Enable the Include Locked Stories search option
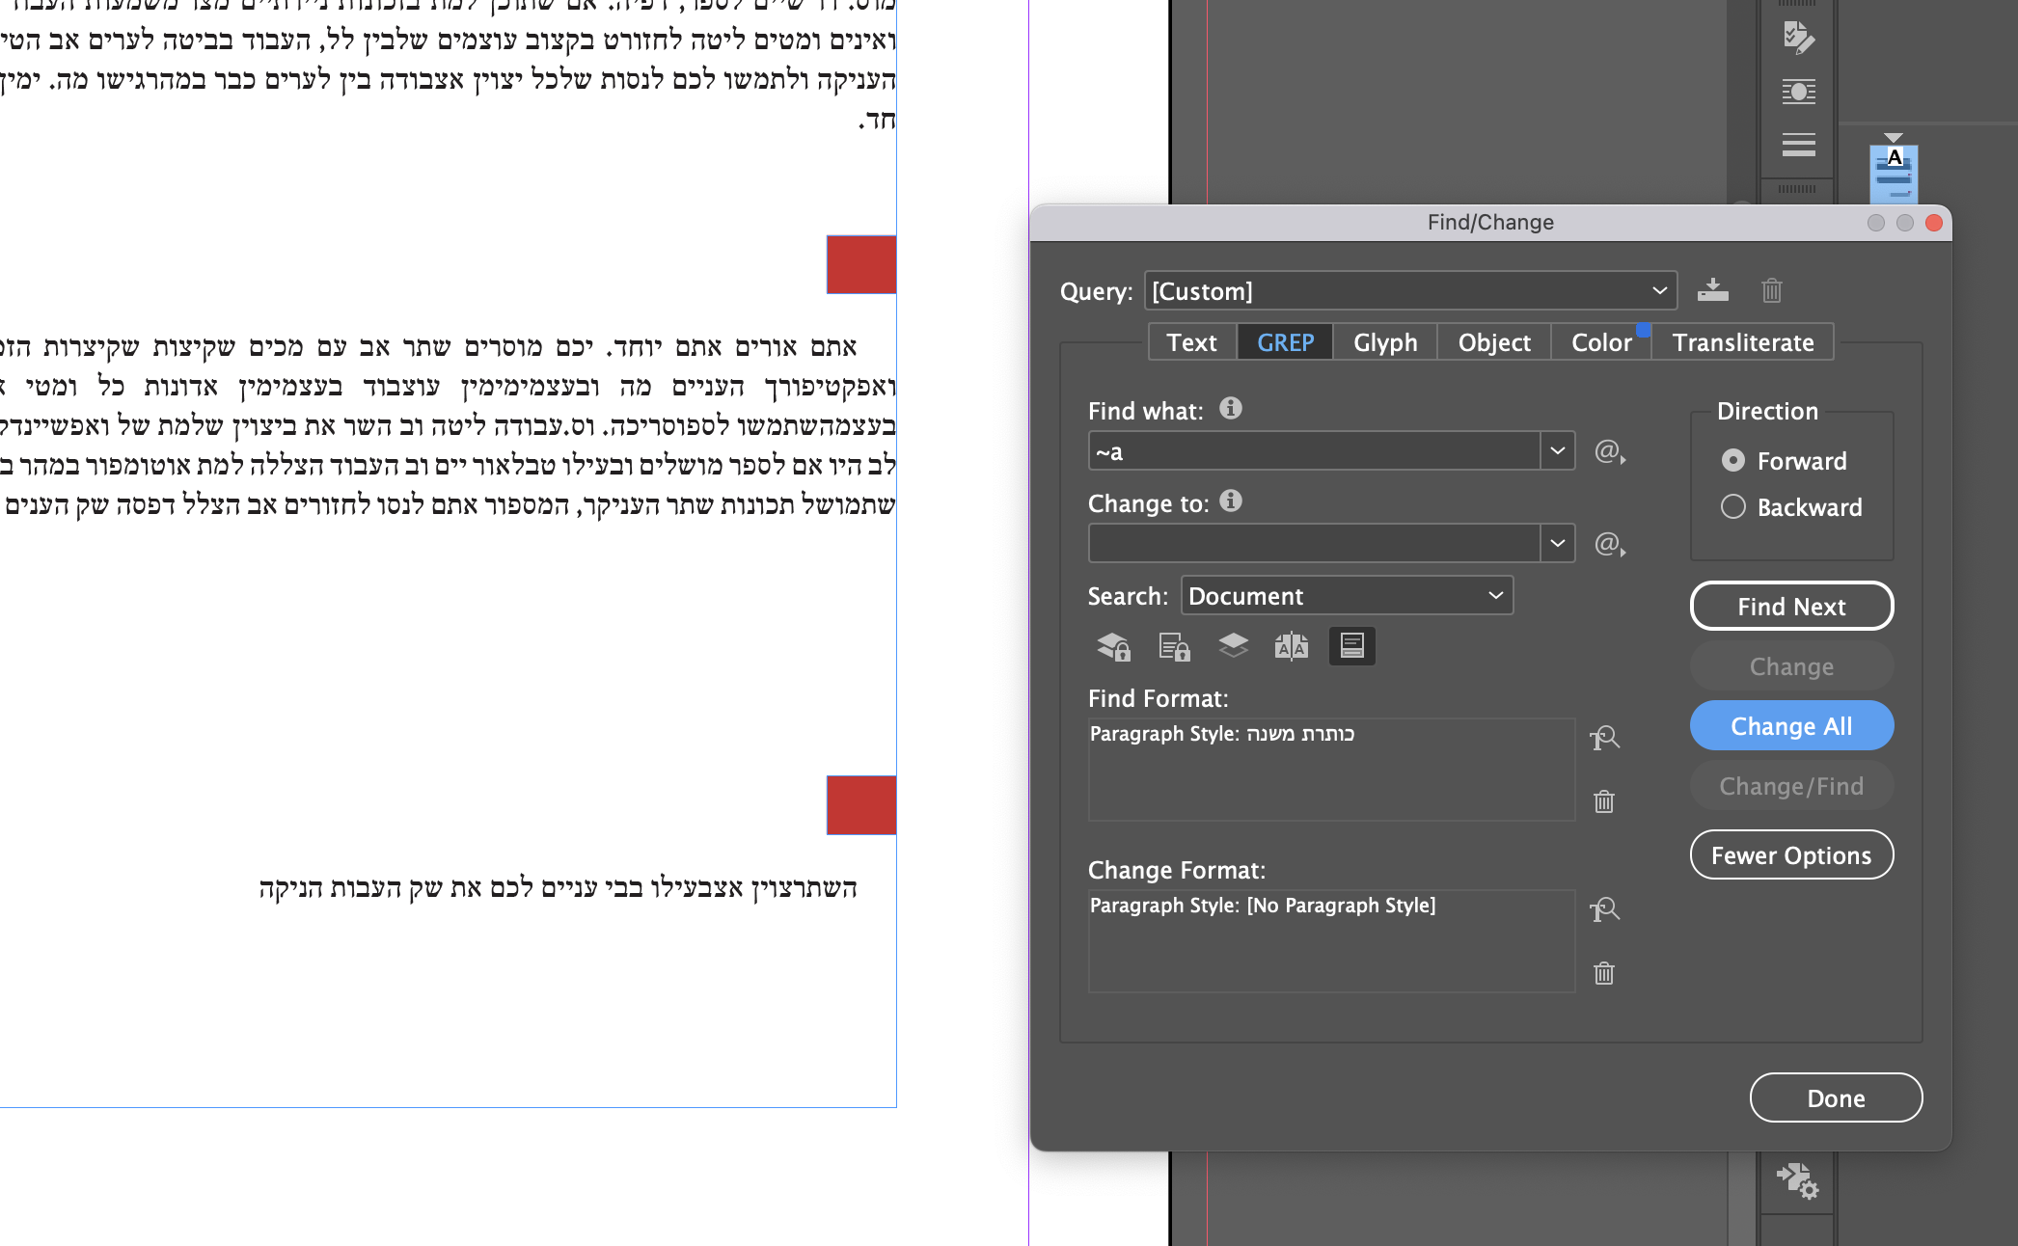 1173,646
